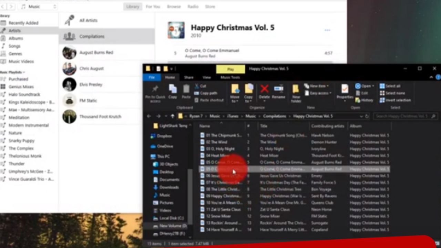441x248 pixels.
Task: Create a folder with New folder icon
Action: coord(296,89)
